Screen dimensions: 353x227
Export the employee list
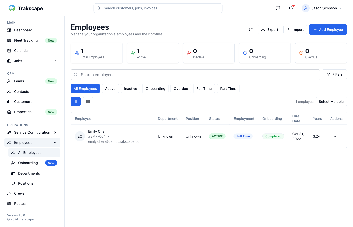[x=270, y=30]
